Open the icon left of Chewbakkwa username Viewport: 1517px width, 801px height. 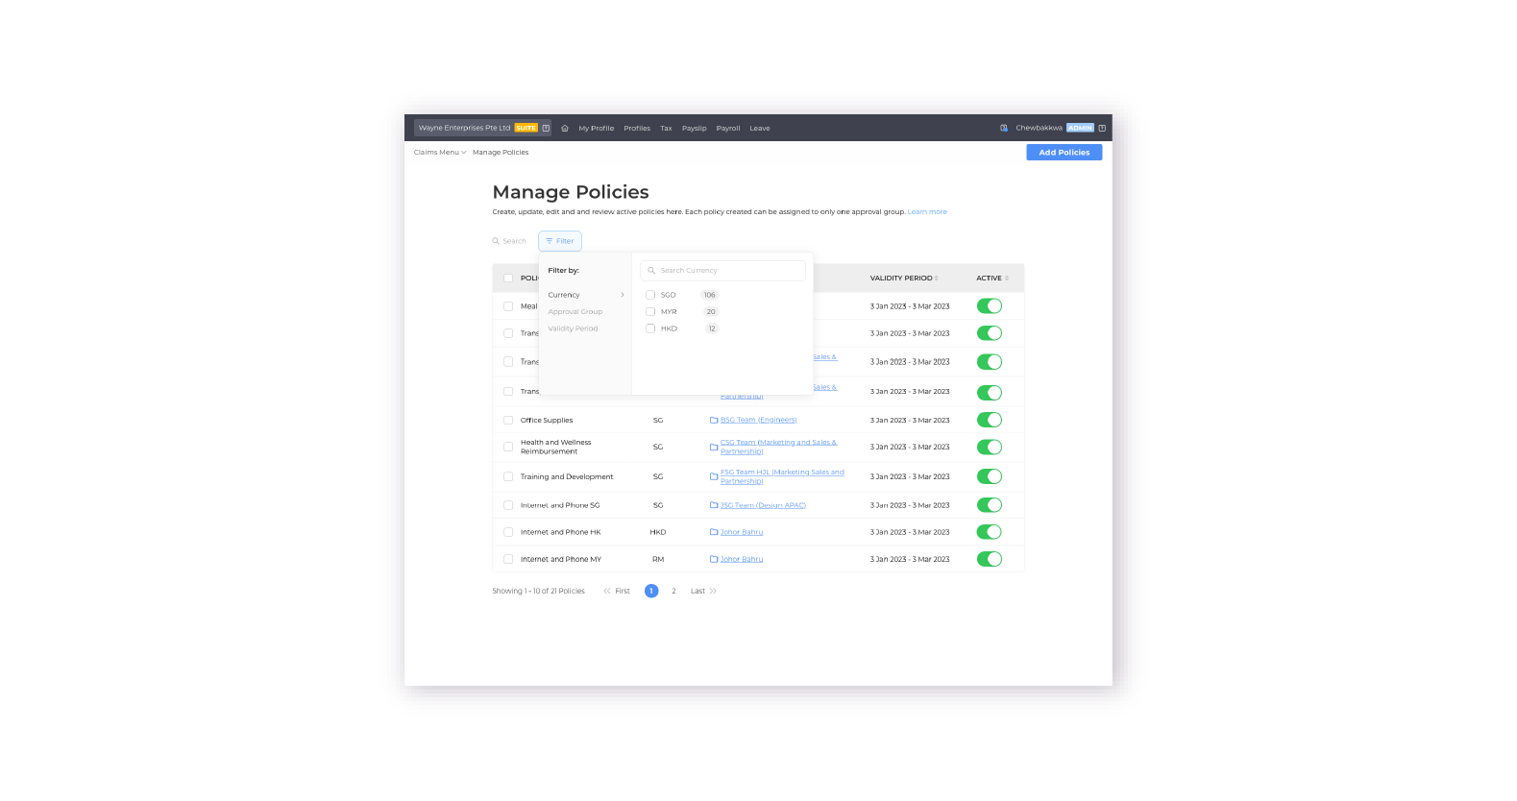(x=1004, y=128)
